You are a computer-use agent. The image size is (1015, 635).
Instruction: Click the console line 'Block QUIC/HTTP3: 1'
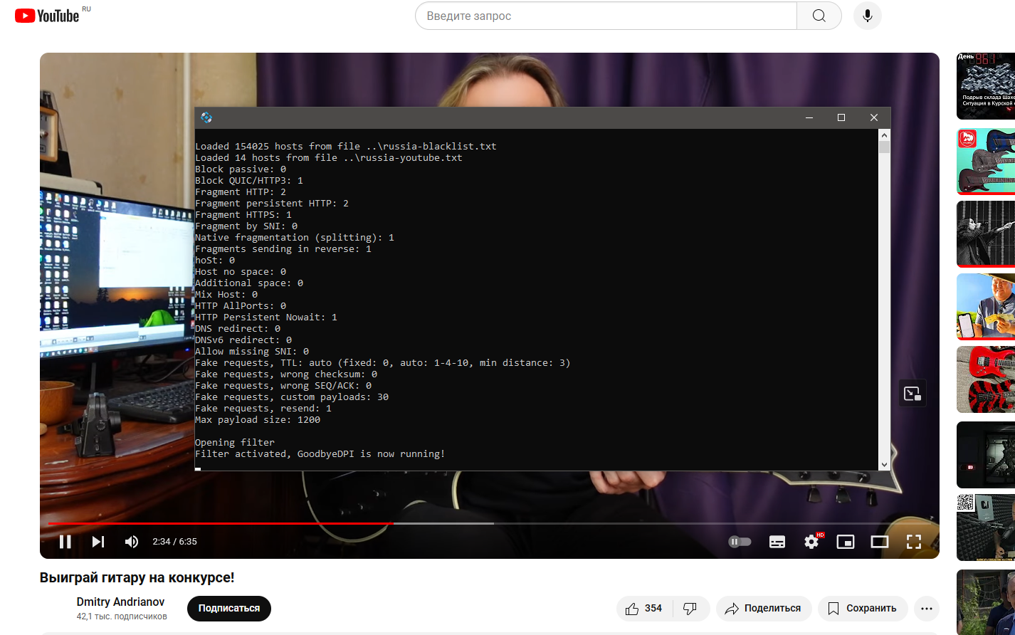(249, 181)
